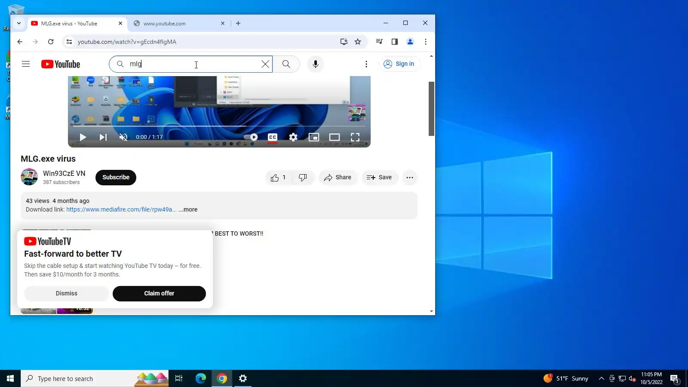Open Chrome three-dot menu

(x=426, y=42)
